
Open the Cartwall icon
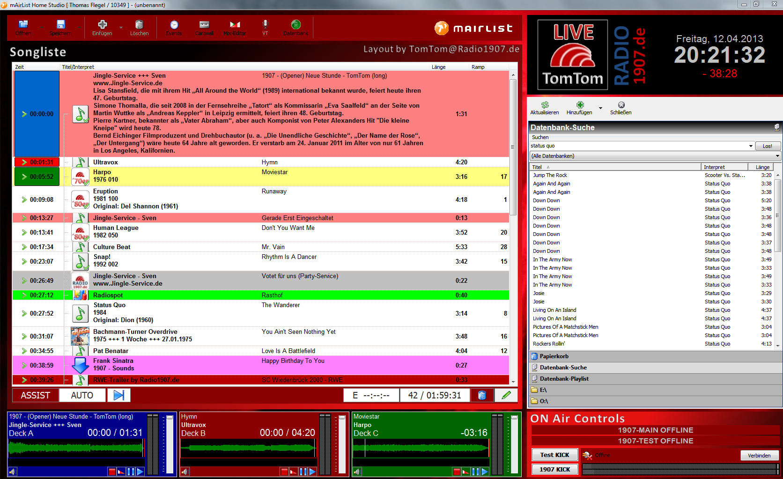pyautogui.click(x=204, y=24)
